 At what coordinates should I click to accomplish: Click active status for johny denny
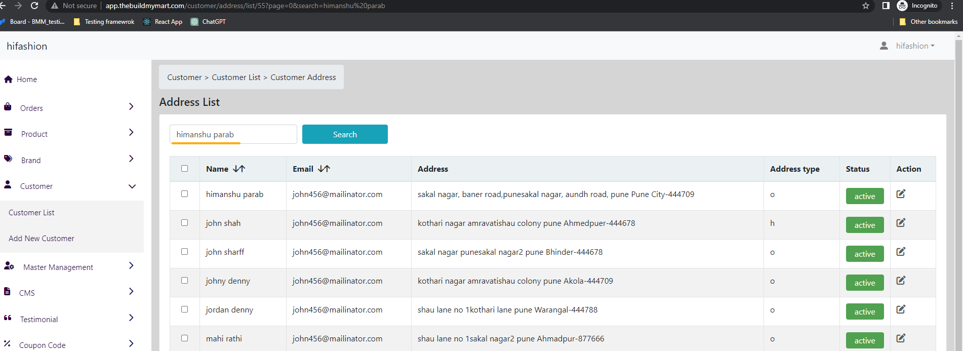click(x=865, y=283)
